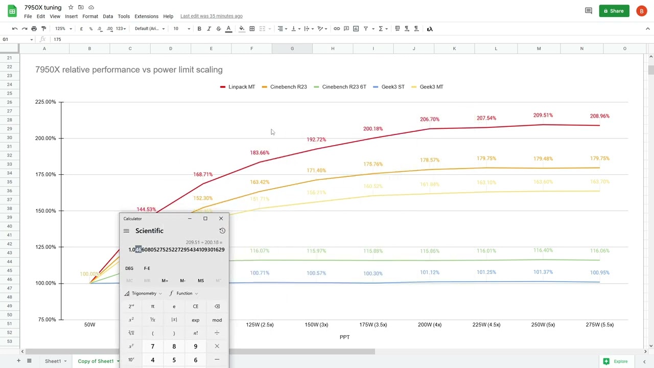Open the vertical align dropdown

295,29
